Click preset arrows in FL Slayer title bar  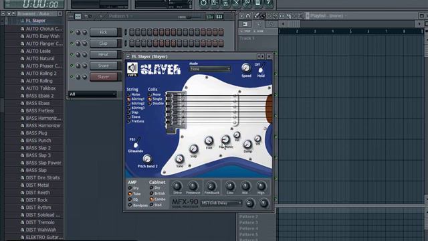pos(261,56)
